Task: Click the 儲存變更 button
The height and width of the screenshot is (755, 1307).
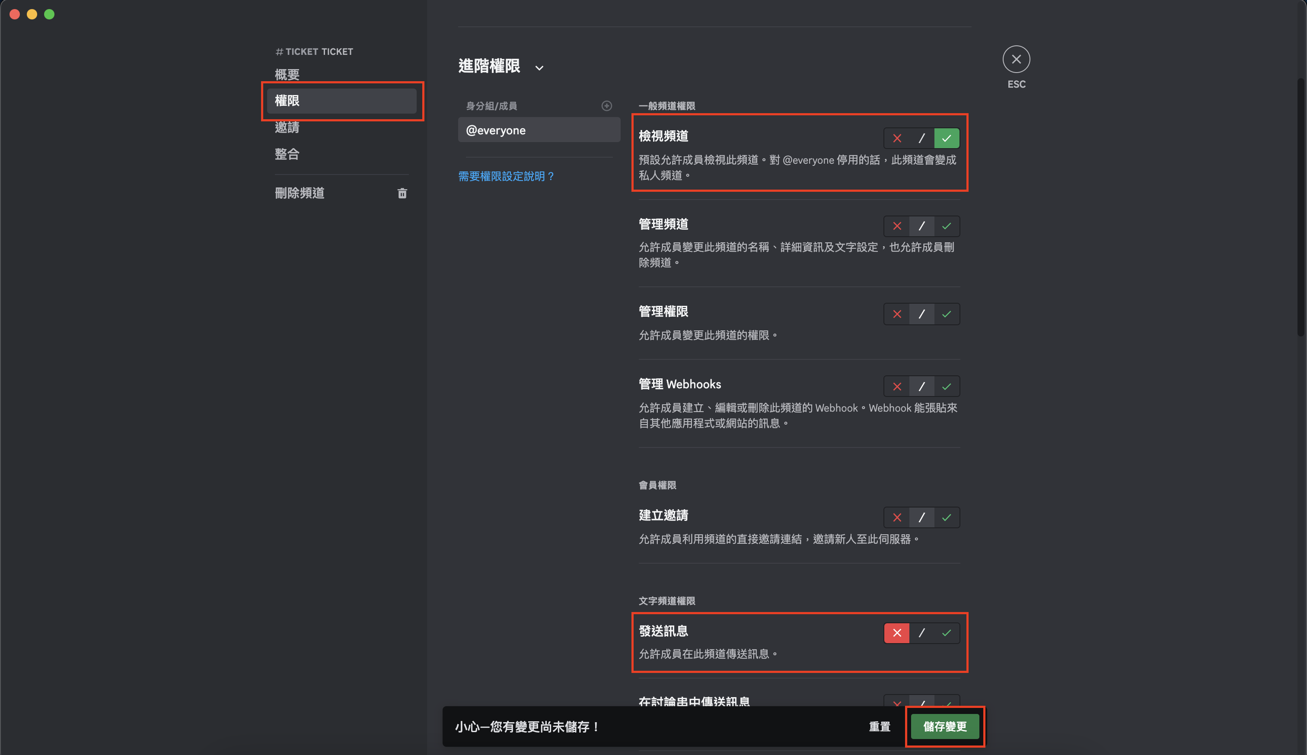Action: (944, 726)
